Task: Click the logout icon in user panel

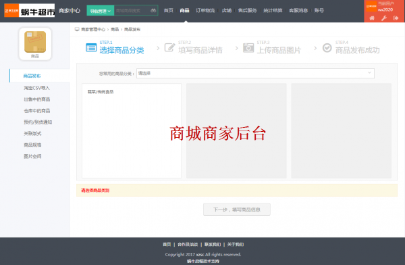Action: [x=396, y=18]
